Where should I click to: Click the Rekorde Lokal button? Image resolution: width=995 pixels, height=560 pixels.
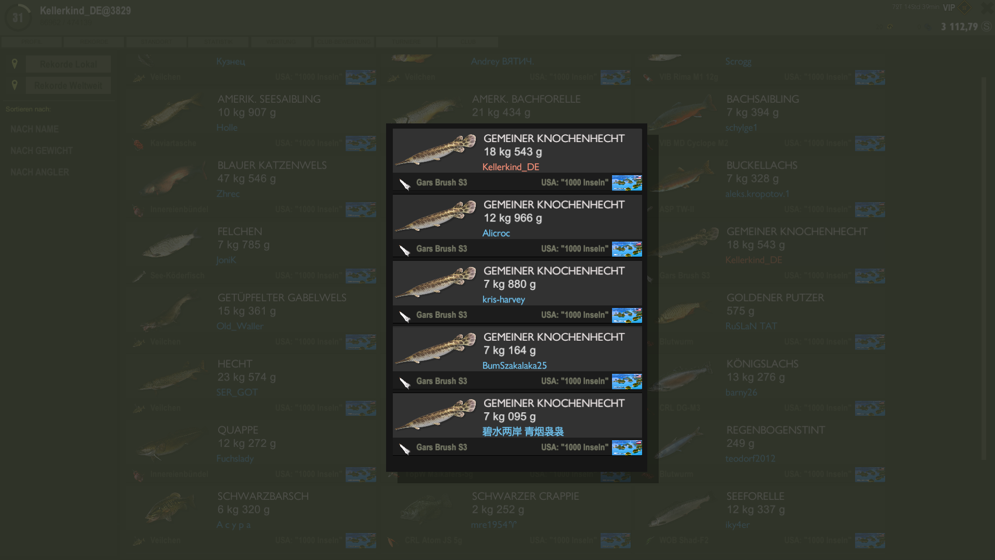click(68, 64)
